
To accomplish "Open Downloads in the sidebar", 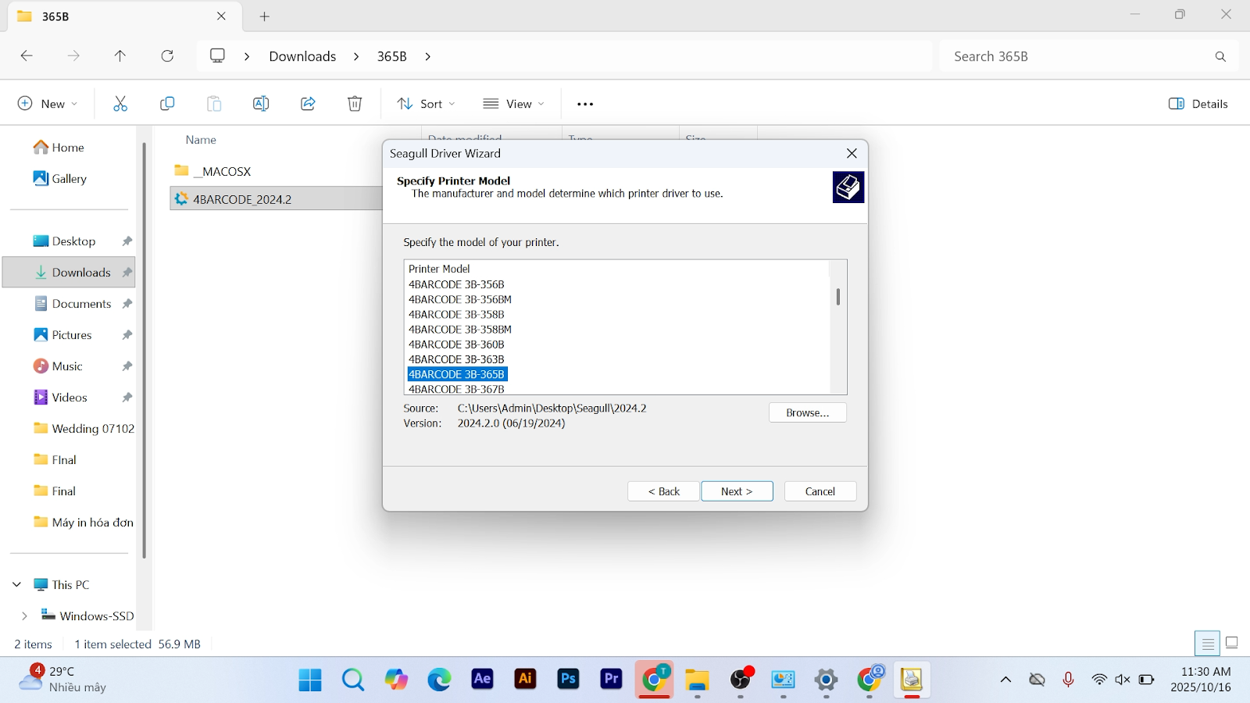I will (x=69, y=273).
